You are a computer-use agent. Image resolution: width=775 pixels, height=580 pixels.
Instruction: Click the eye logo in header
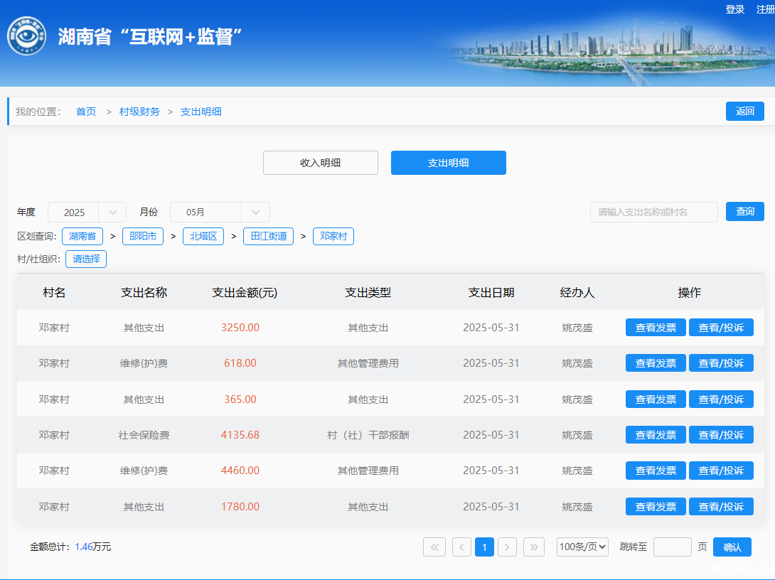[x=26, y=36]
